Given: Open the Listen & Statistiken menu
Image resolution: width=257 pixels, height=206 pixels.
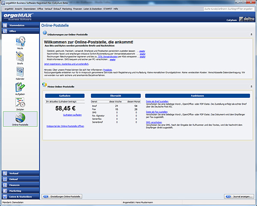Looking at the screenshot, I should [x=93, y=9].
